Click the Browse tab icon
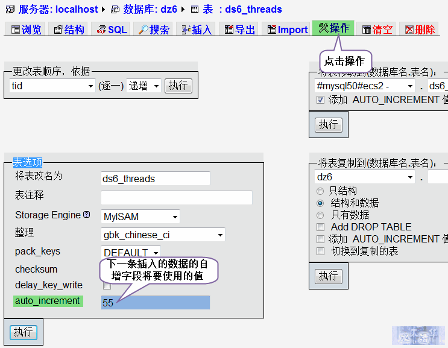The image size is (448, 348). [x=16, y=30]
